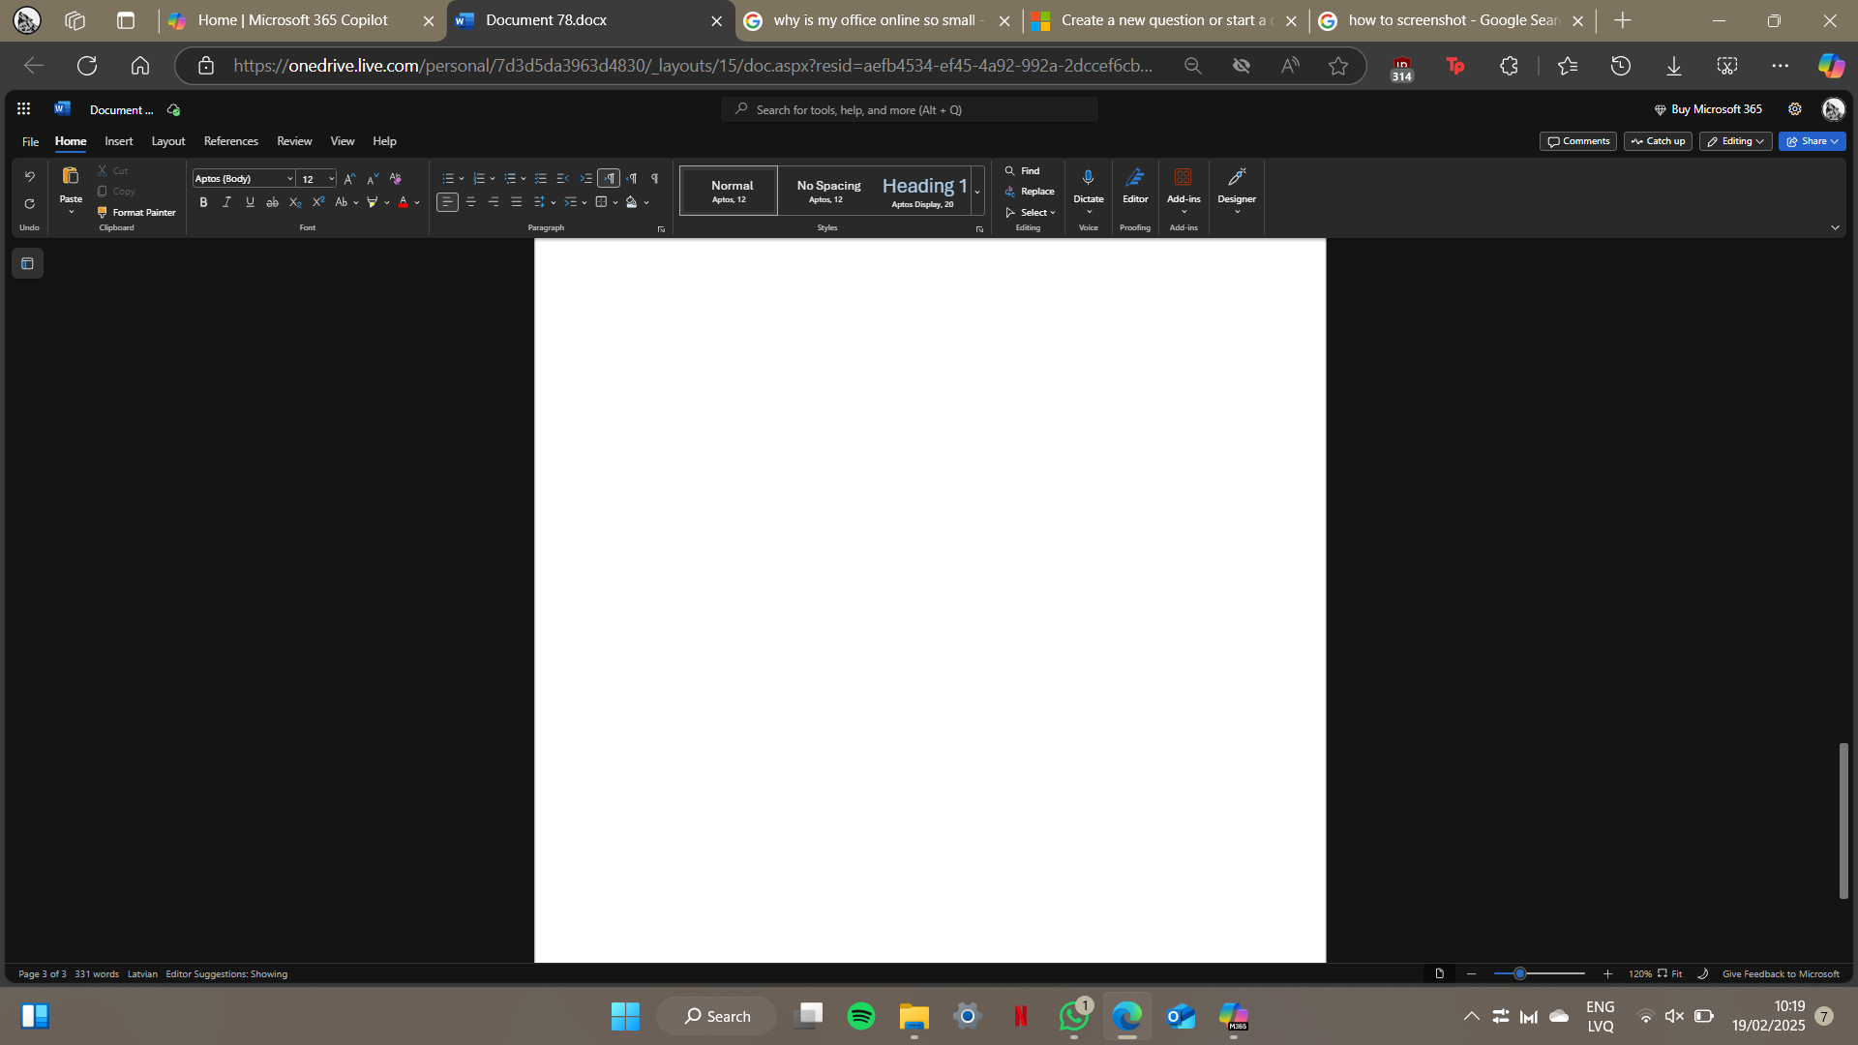
Task: Shrink the font size
Action: [x=373, y=178]
